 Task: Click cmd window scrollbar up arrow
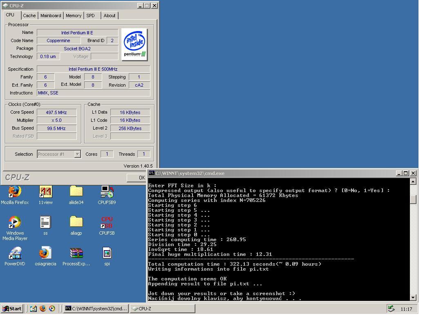(413, 182)
